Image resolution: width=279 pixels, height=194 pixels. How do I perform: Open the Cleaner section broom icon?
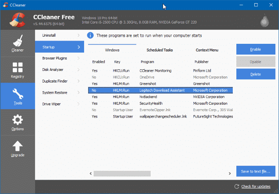click(x=18, y=41)
